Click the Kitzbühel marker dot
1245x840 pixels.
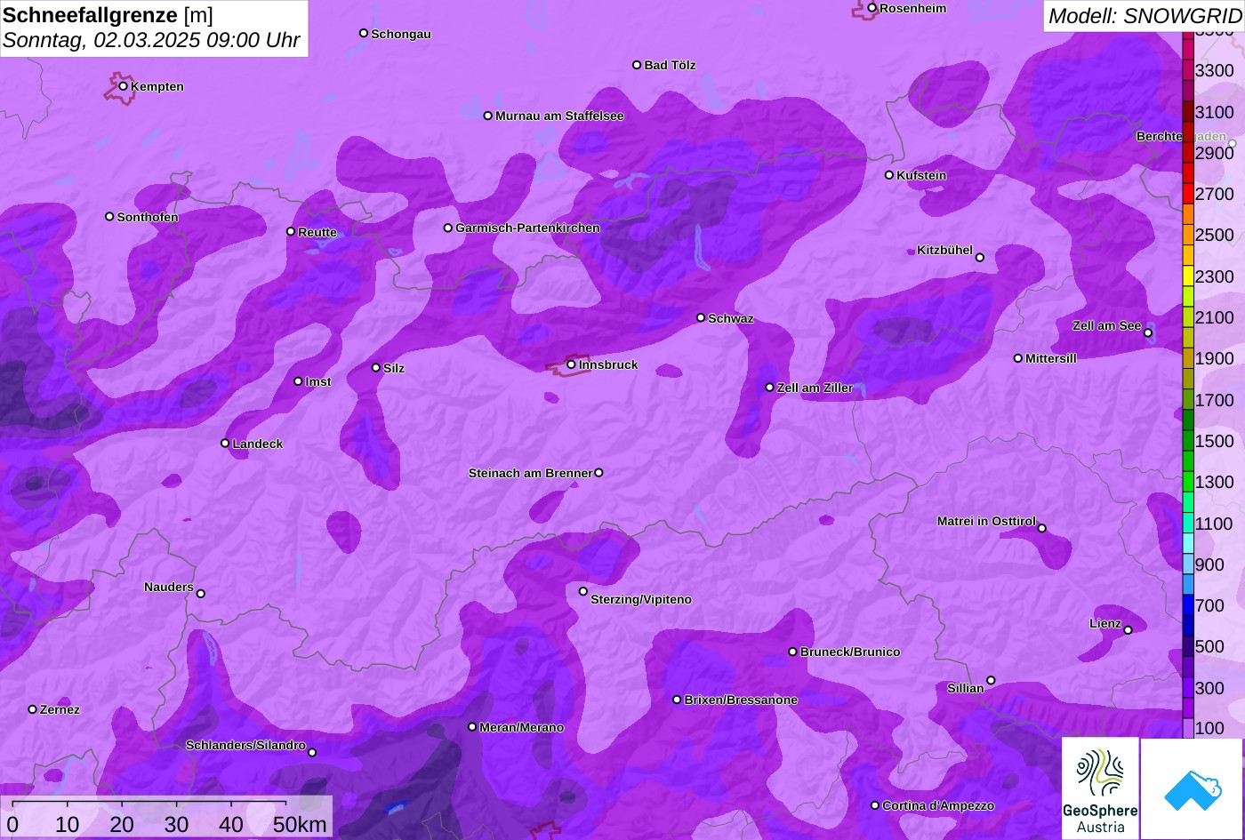pyautogui.click(x=980, y=258)
